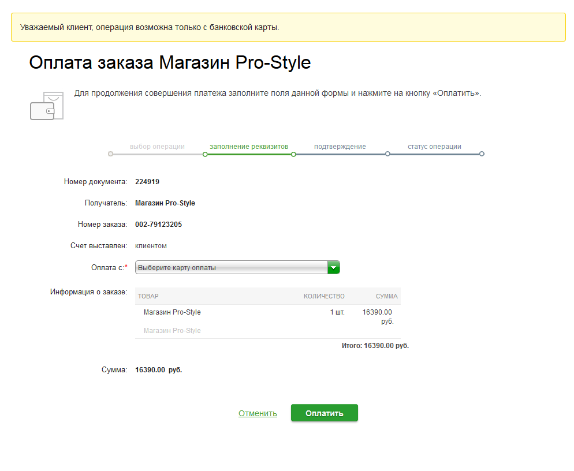
Task: Click the yellow notice about bank card
Action: 289,28
